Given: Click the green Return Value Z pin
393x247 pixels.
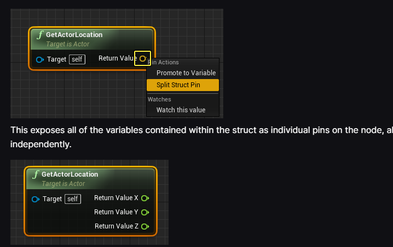Looking at the screenshot, I should pyautogui.click(x=145, y=226).
